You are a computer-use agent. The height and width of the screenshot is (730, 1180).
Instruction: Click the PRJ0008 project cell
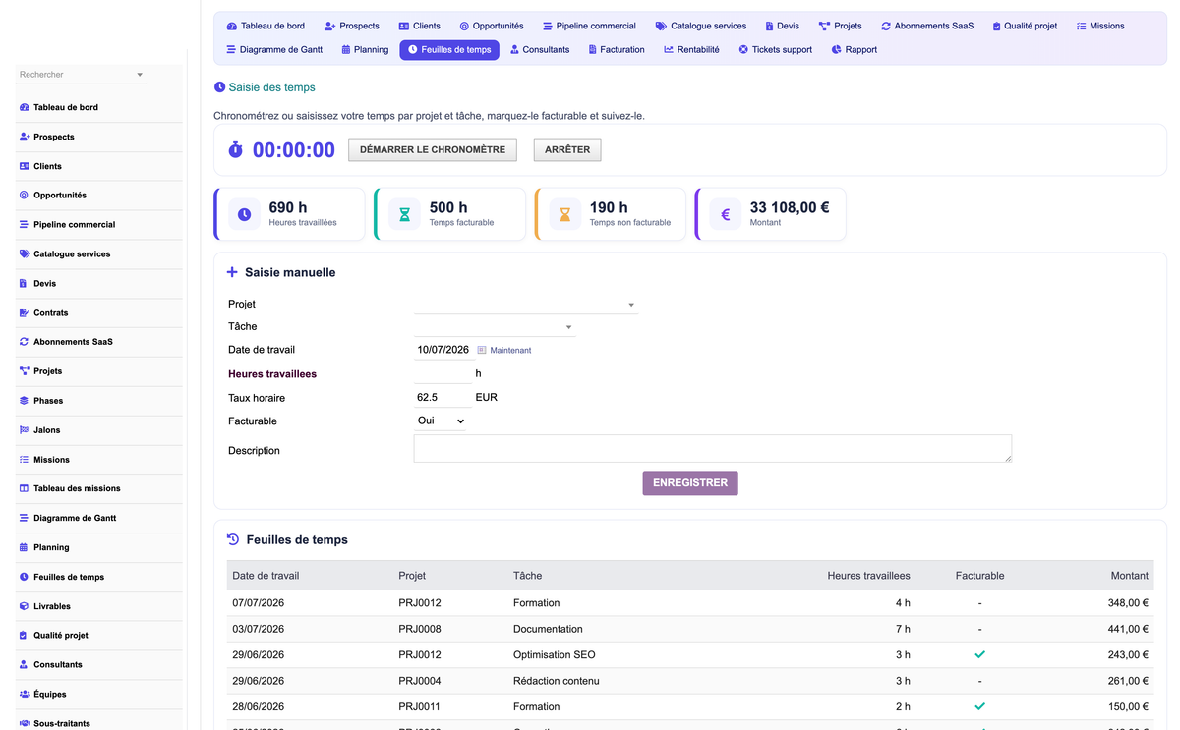[420, 629]
